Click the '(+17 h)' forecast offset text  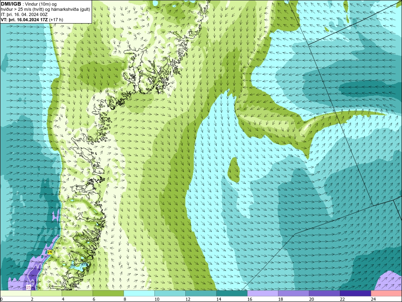pos(56,19)
